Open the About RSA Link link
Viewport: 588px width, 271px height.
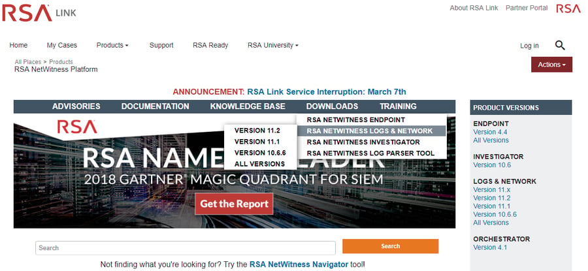(474, 8)
